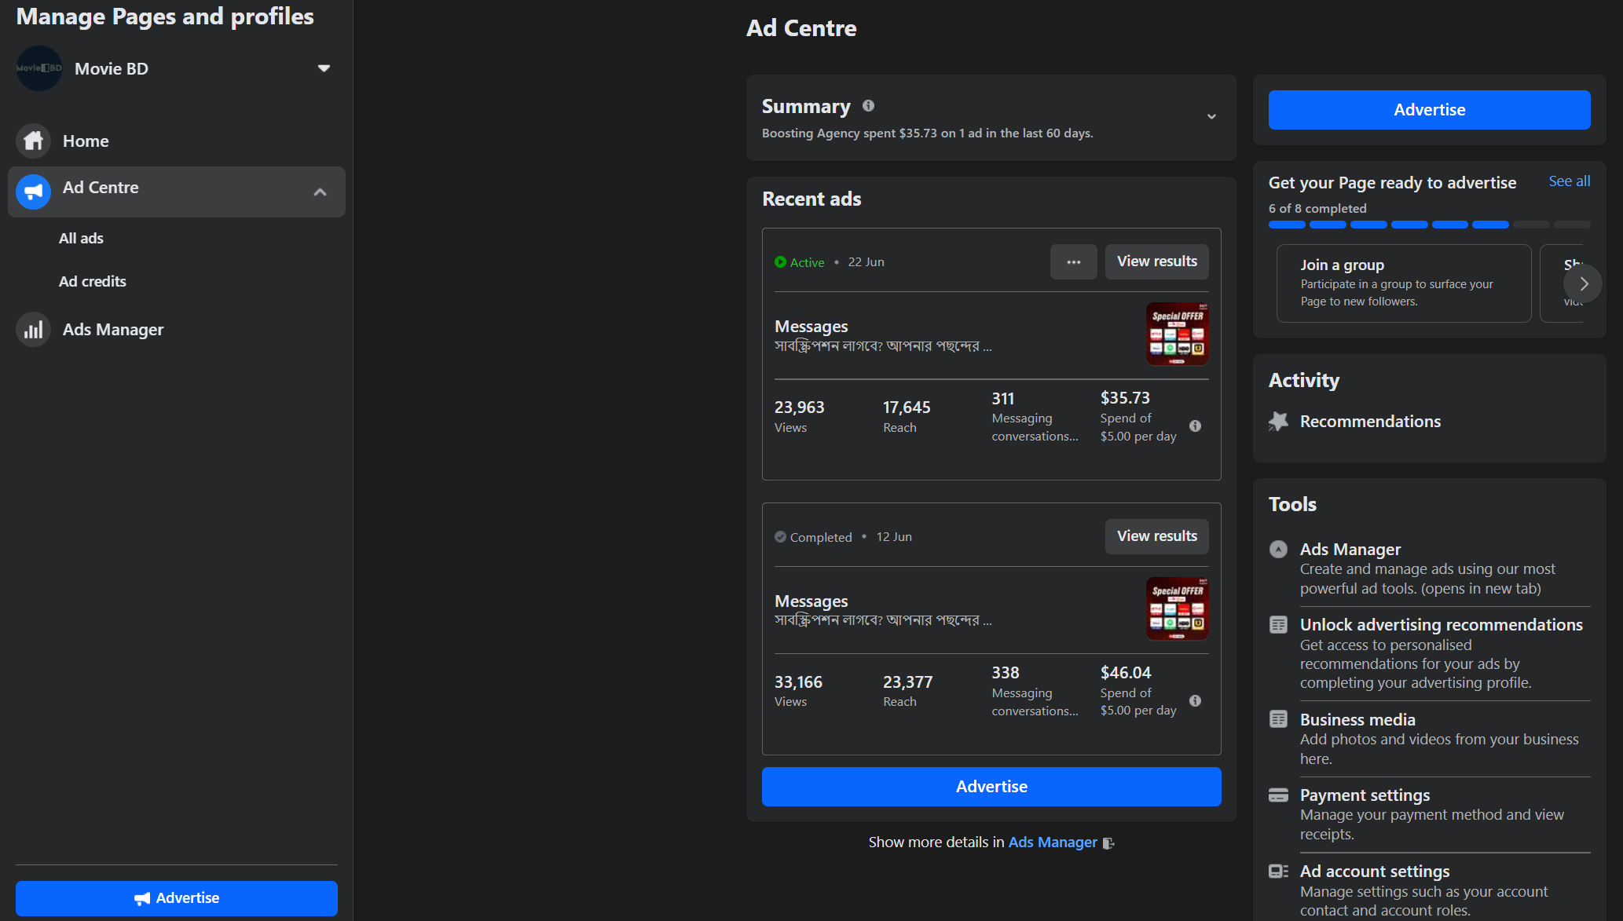Open three-dot menu on active ad
The image size is (1623, 921).
[x=1073, y=262]
